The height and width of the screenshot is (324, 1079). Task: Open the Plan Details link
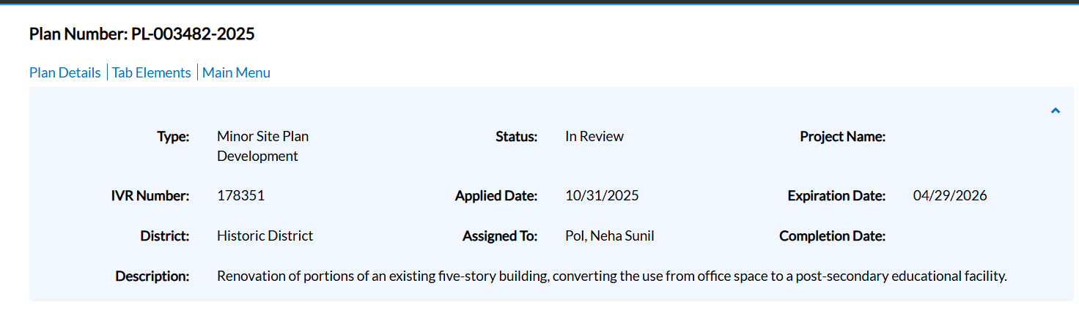[65, 72]
